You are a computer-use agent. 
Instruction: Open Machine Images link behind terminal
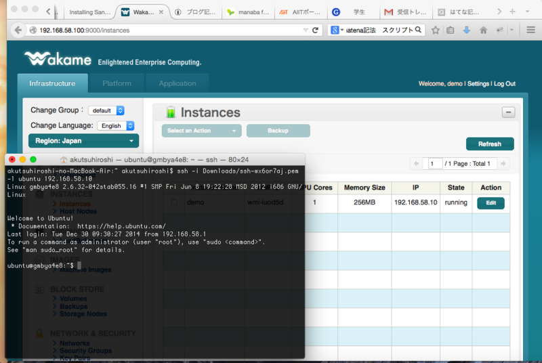85,270
